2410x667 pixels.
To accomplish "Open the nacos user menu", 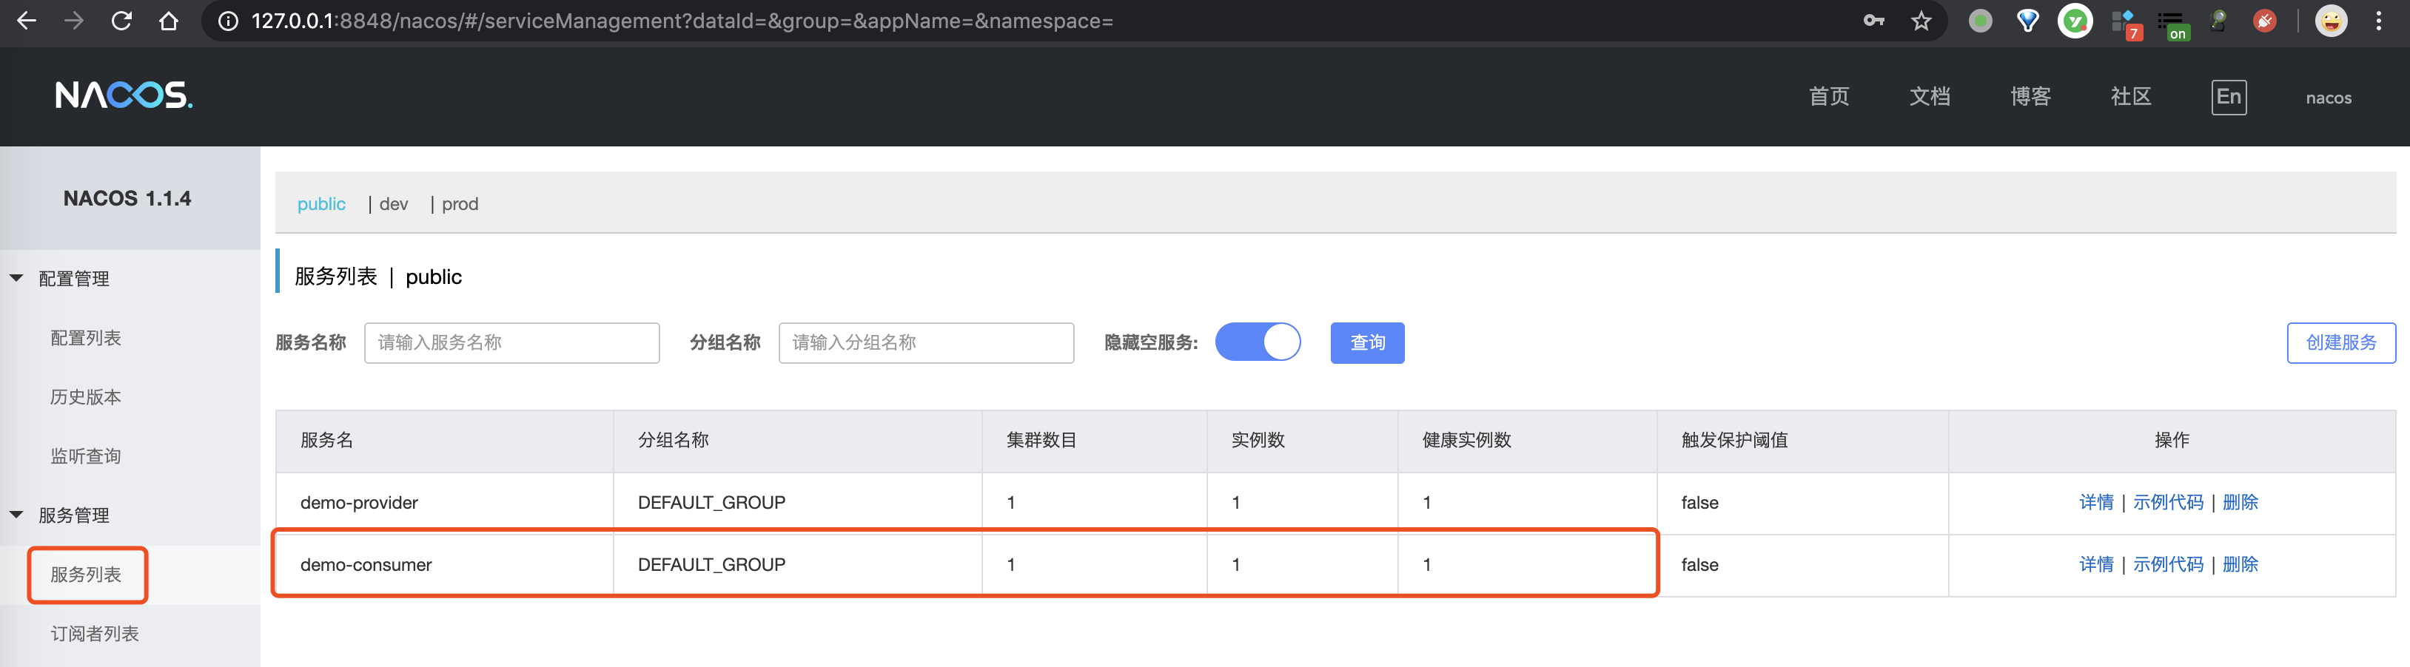I will tap(2328, 97).
